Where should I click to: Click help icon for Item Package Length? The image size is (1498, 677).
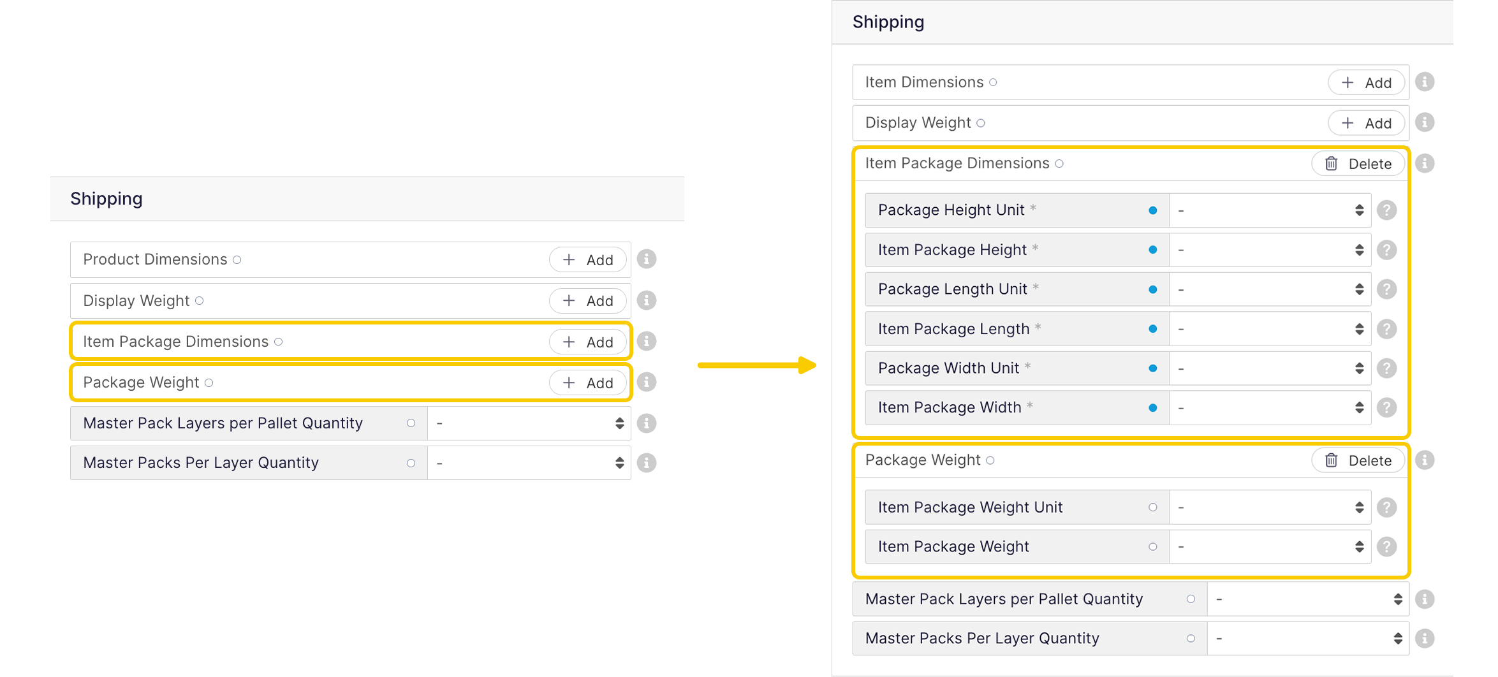click(1386, 329)
